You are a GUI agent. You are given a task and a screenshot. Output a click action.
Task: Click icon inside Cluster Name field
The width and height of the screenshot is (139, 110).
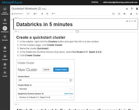(x=71, y=80)
